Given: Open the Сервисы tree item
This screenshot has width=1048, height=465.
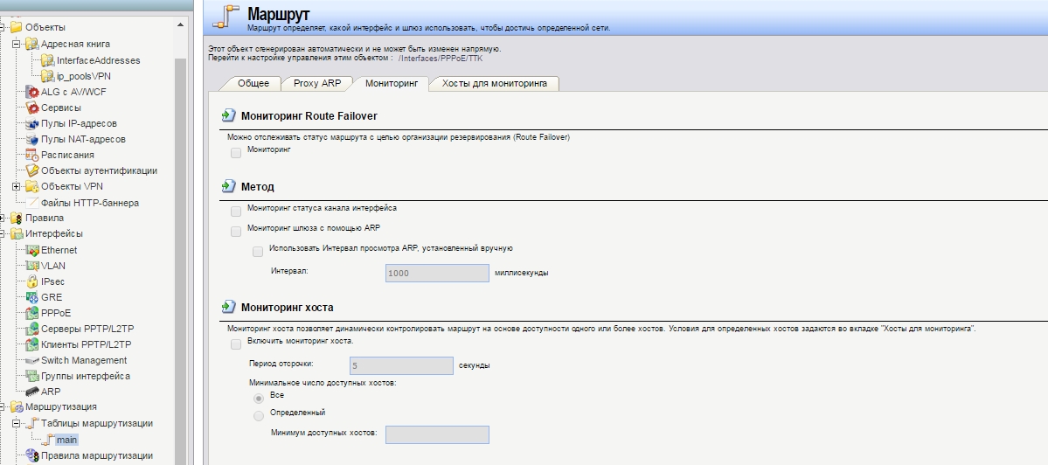Looking at the screenshot, I should tap(61, 108).
